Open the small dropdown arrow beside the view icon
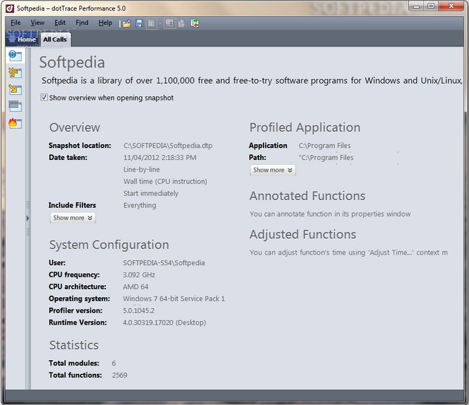Image resolution: width=469 pixels, height=405 pixels. point(160,23)
